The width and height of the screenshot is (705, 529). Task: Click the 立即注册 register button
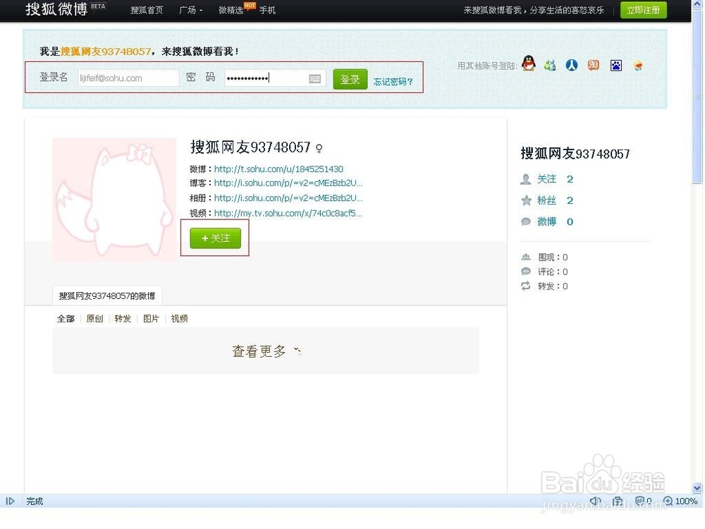point(644,11)
